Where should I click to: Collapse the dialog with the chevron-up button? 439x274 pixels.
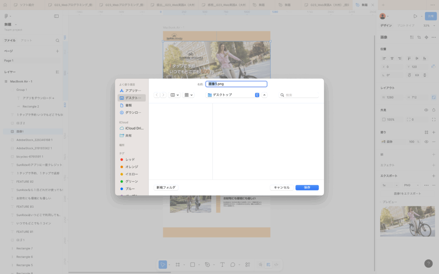point(265,95)
